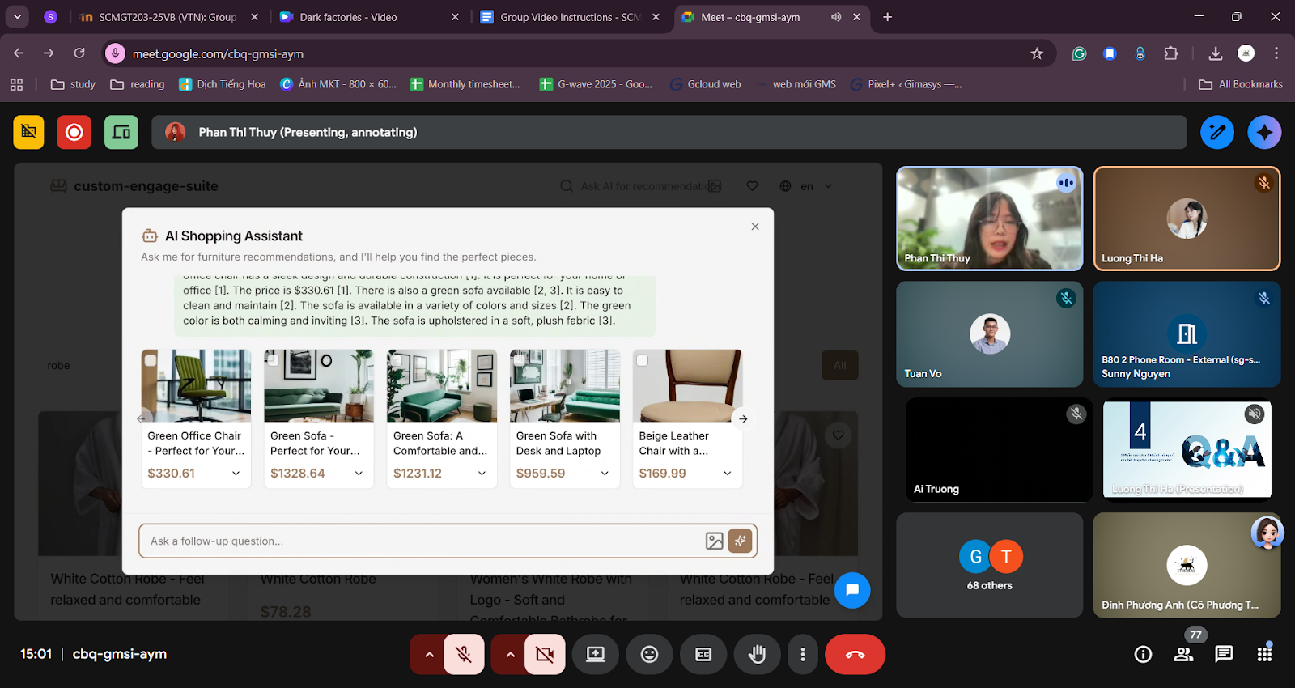Screen dimensions: 1295x688
Task: Turn on the camera
Action: tap(545, 654)
